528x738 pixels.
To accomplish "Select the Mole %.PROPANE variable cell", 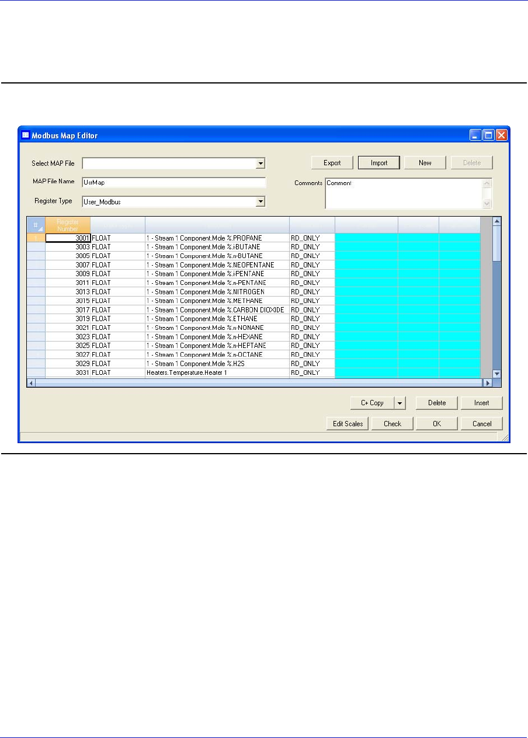I will coord(217,238).
